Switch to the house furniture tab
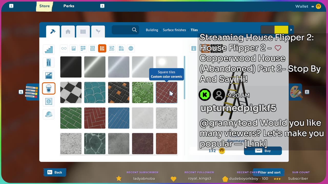Screen dimensions: 328x184 pos(68,32)
